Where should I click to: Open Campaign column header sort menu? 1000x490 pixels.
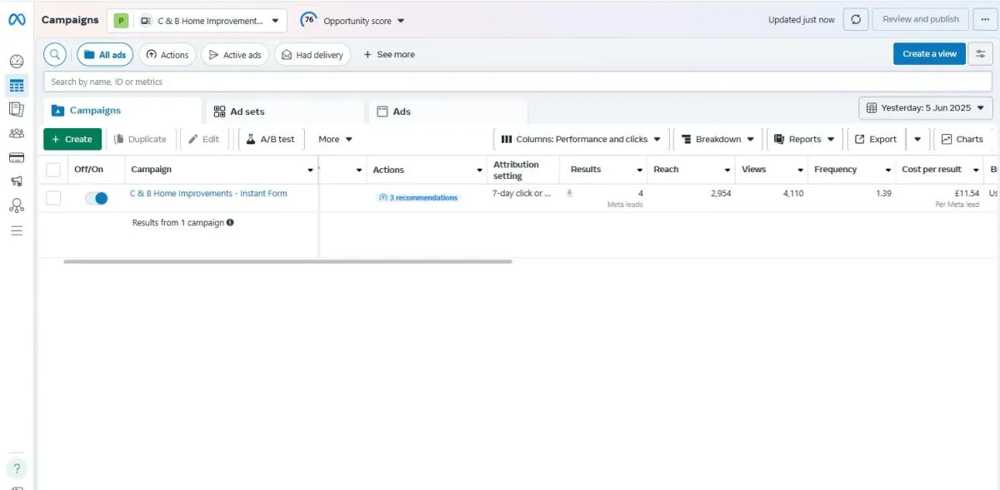(310, 170)
